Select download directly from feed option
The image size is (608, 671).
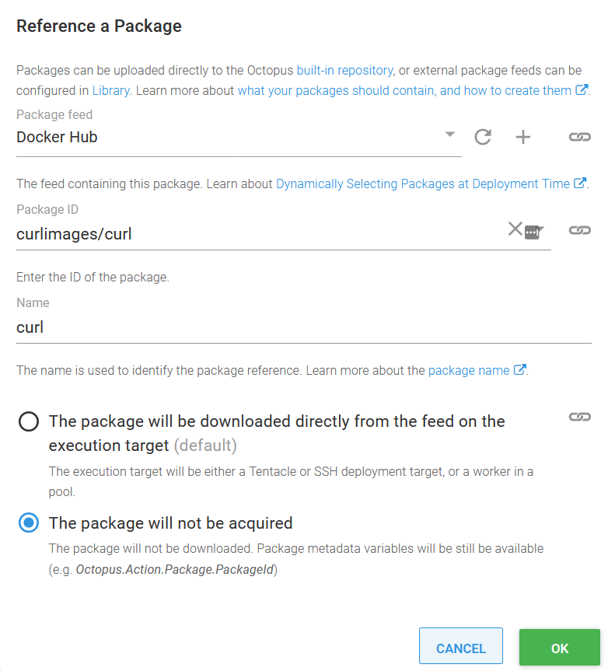tap(29, 422)
